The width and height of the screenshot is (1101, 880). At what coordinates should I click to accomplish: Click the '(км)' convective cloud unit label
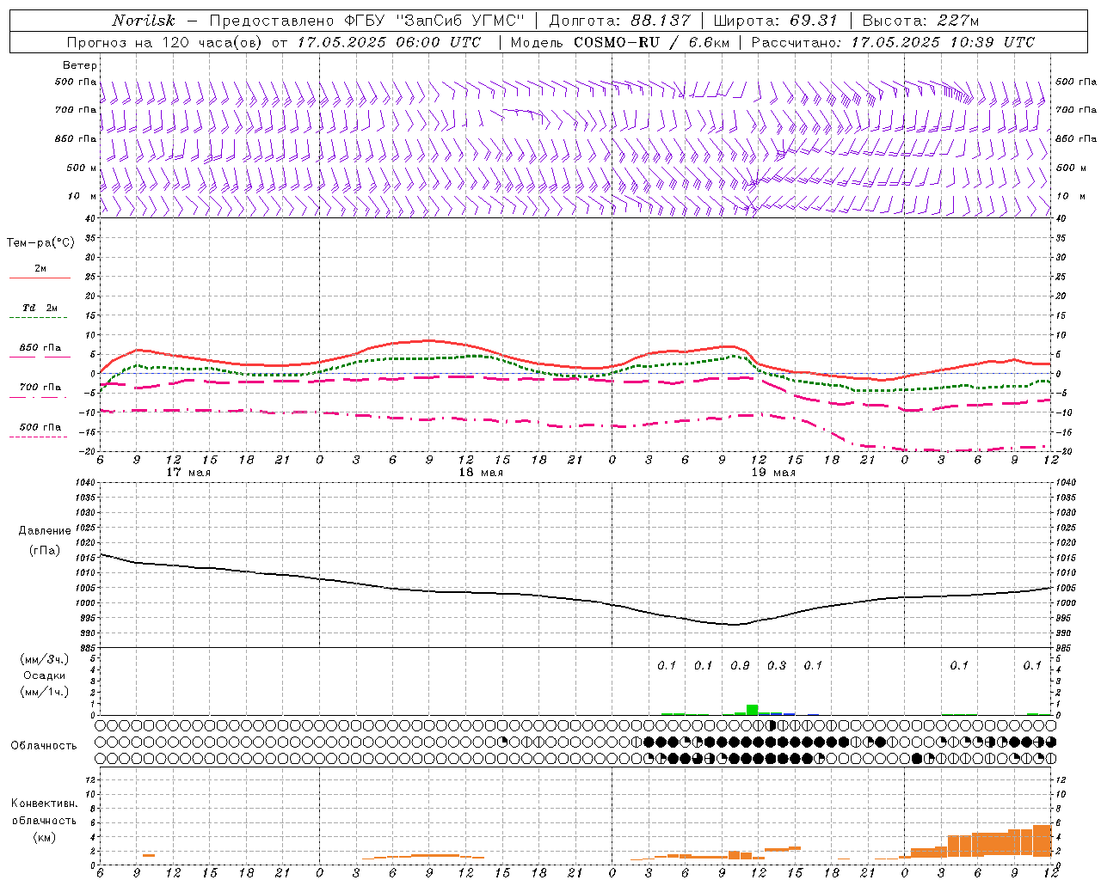pyautogui.click(x=44, y=836)
